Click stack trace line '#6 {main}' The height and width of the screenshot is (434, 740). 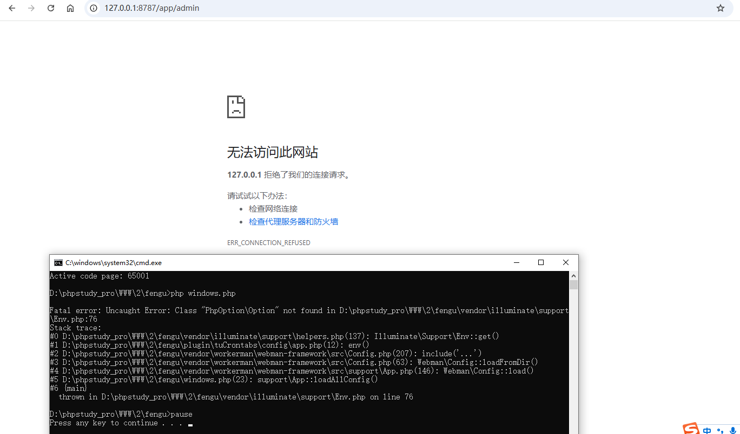point(69,388)
